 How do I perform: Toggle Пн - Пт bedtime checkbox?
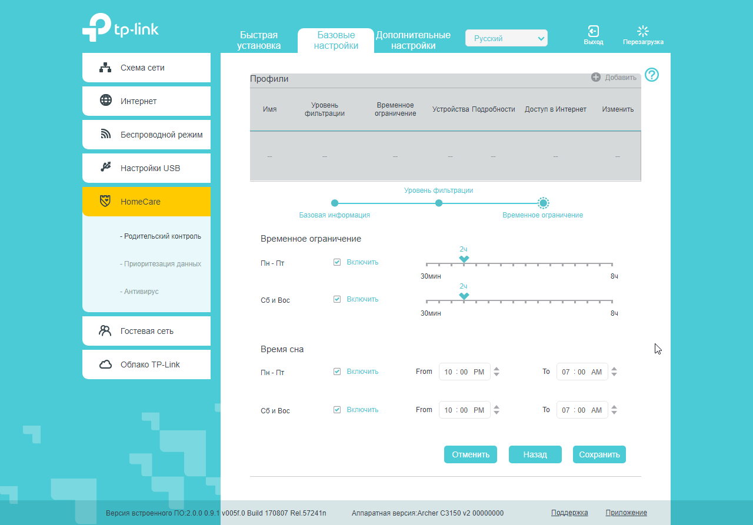[x=337, y=372]
